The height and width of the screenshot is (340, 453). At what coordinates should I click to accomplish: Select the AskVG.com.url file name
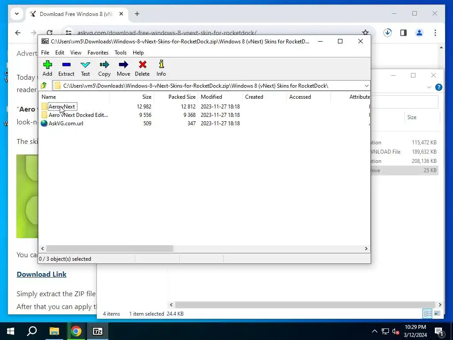tap(66, 124)
